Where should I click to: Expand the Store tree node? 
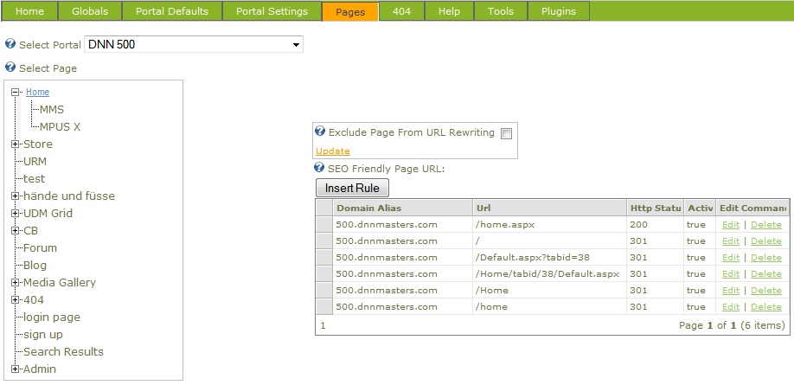tap(15, 144)
